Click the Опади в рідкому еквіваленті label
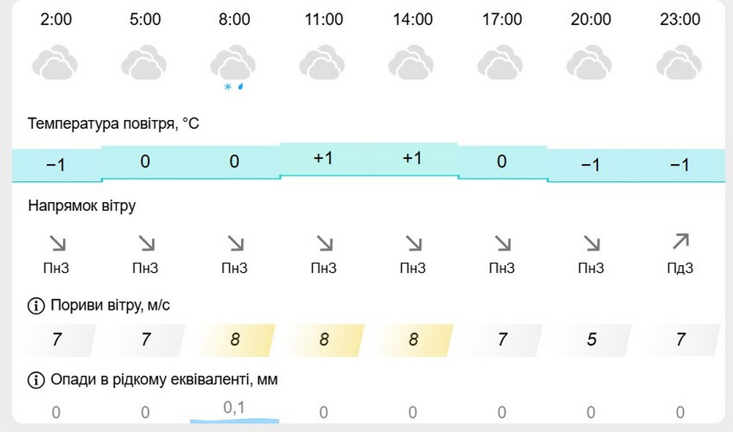Viewport: 733px width, 432px height. click(164, 380)
